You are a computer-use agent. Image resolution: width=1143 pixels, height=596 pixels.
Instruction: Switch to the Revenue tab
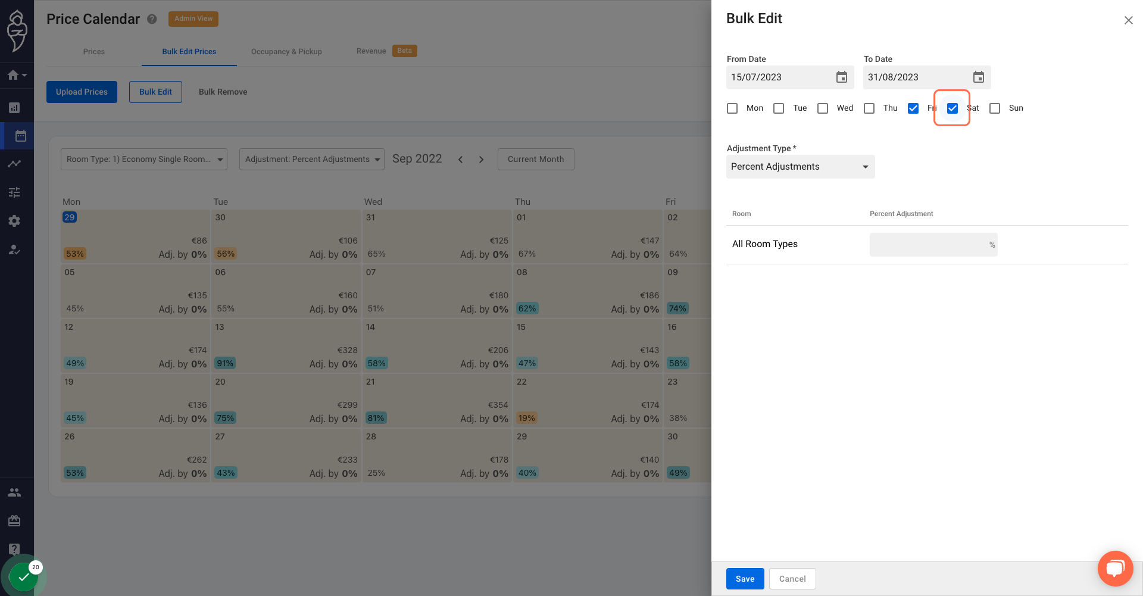coord(386,51)
